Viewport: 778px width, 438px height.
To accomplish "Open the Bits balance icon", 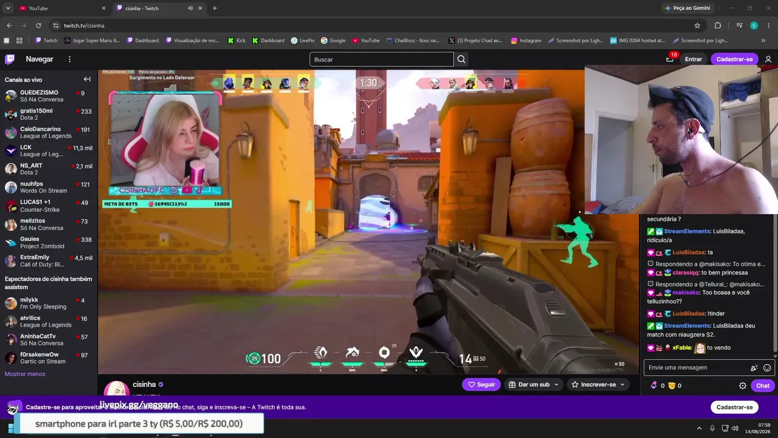I will (654, 386).
